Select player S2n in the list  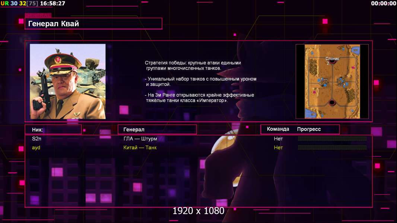[x=36, y=139]
